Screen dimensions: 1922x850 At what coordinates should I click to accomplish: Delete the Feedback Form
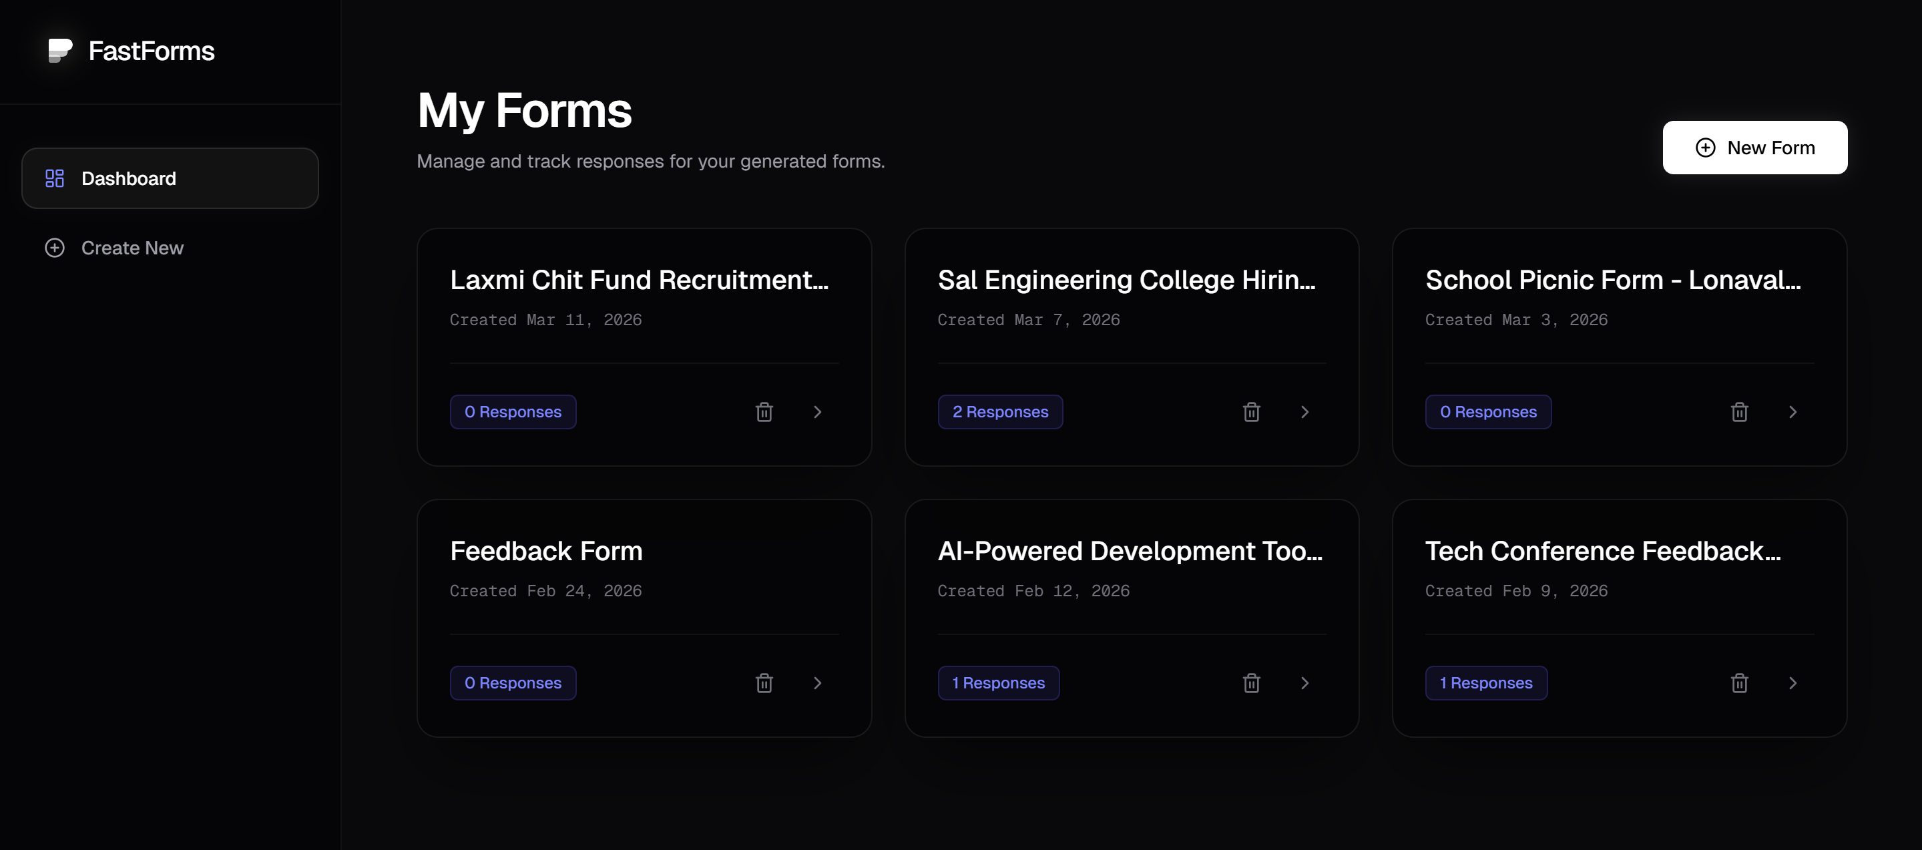tap(763, 682)
